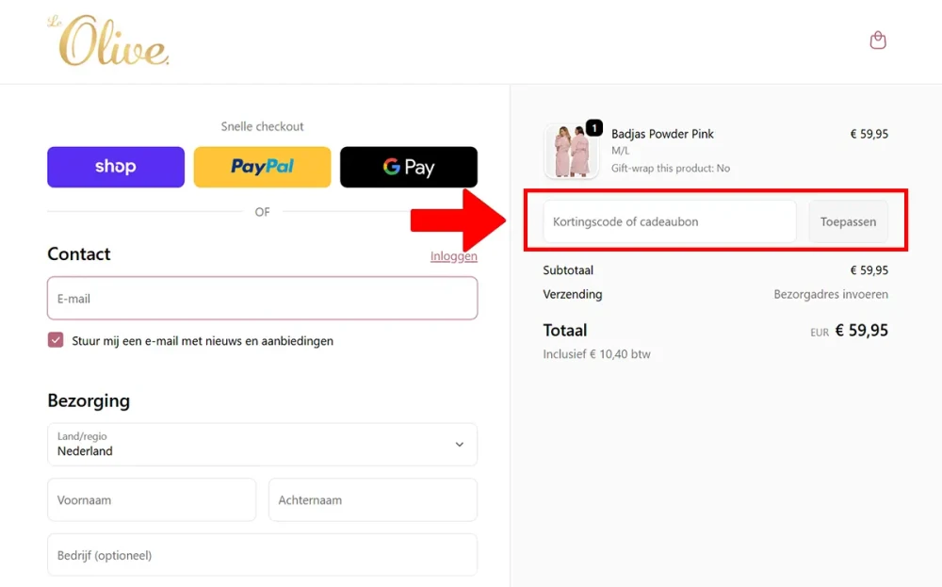This screenshot has width=942, height=587.
Task: Select the Bedrijf (optioneel) field
Action: pos(262,555)
